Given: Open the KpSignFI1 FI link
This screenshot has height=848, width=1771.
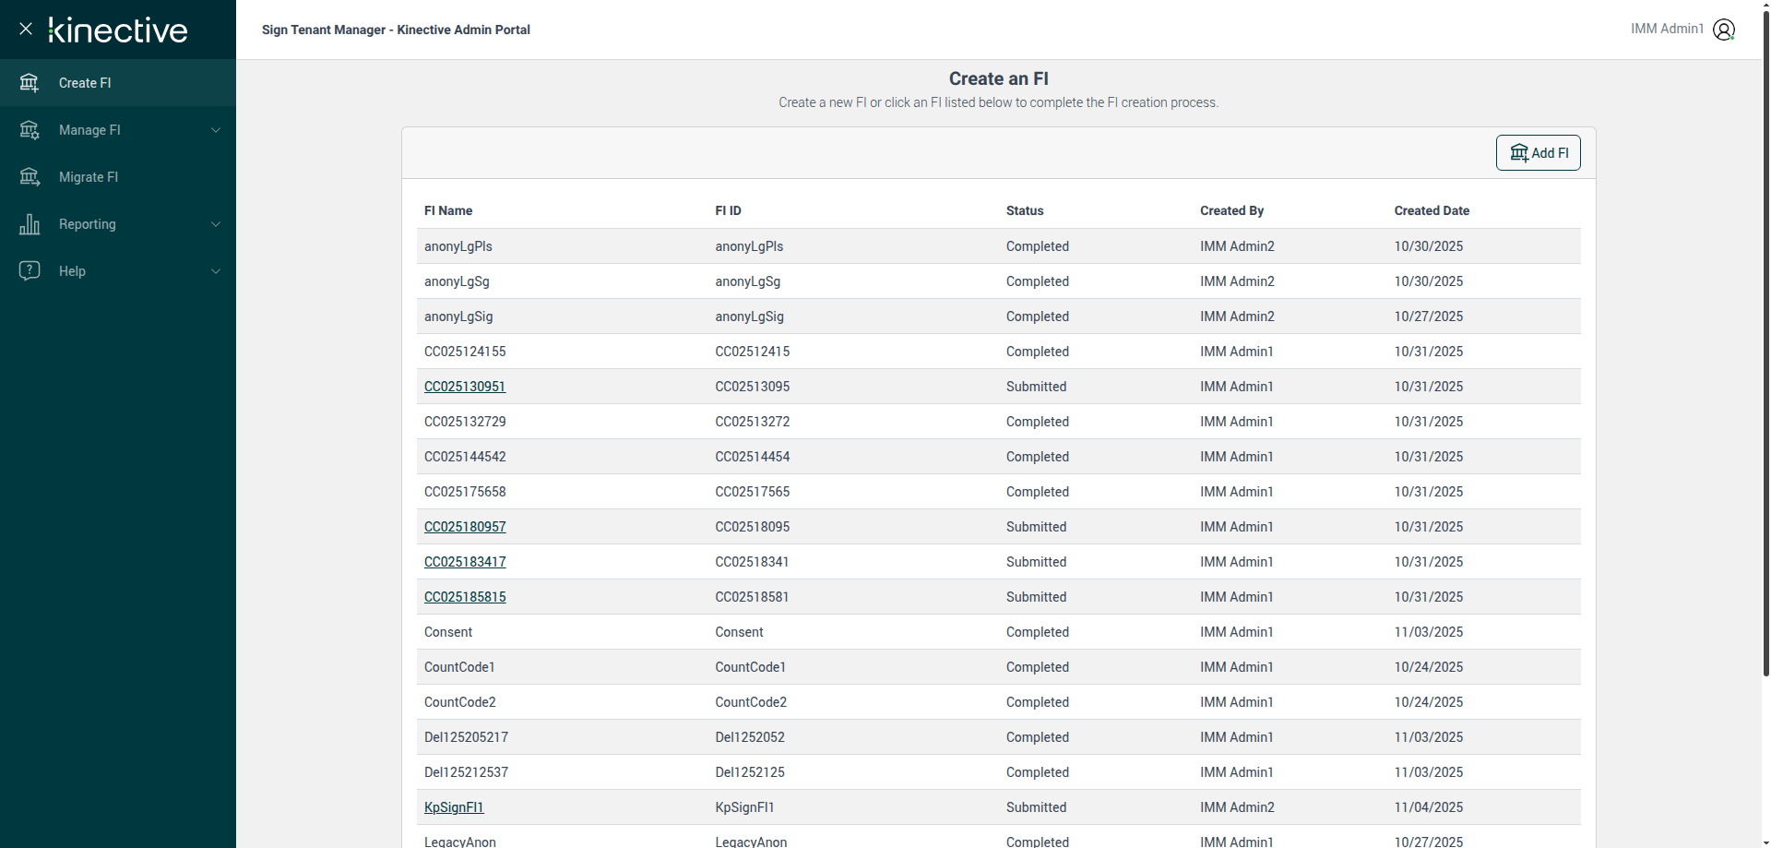Looking at the screenshot, I should (454, 807).
